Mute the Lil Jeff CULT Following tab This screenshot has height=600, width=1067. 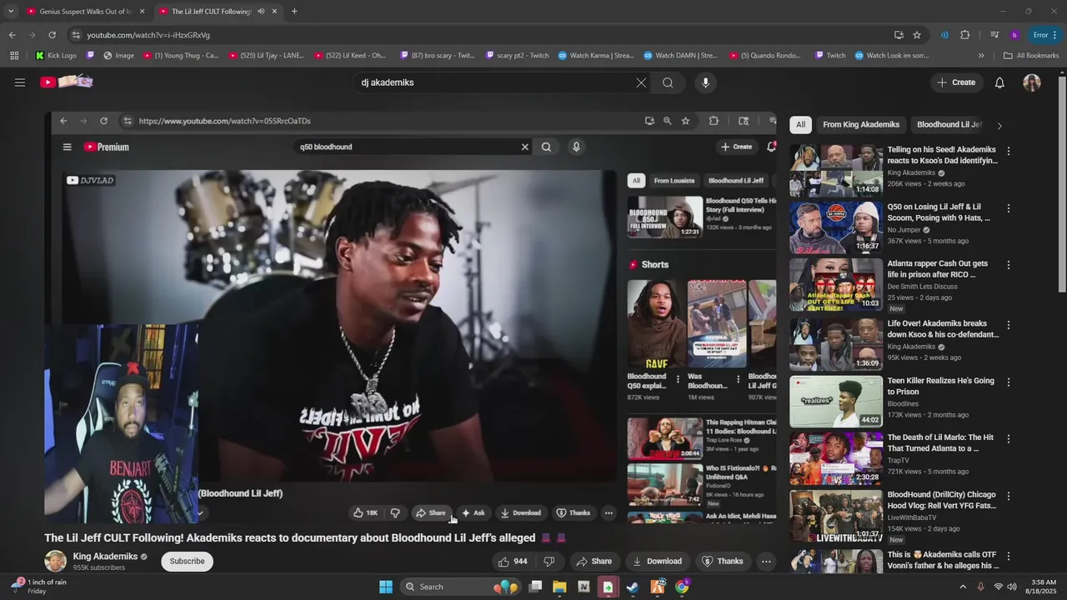261,12
